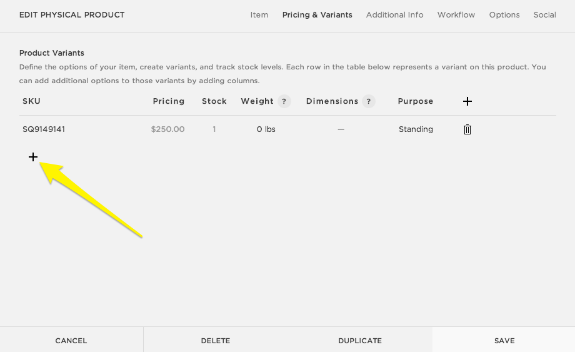
Task: Edit the SKU field SQ9149141
Action: coord(44,129)
